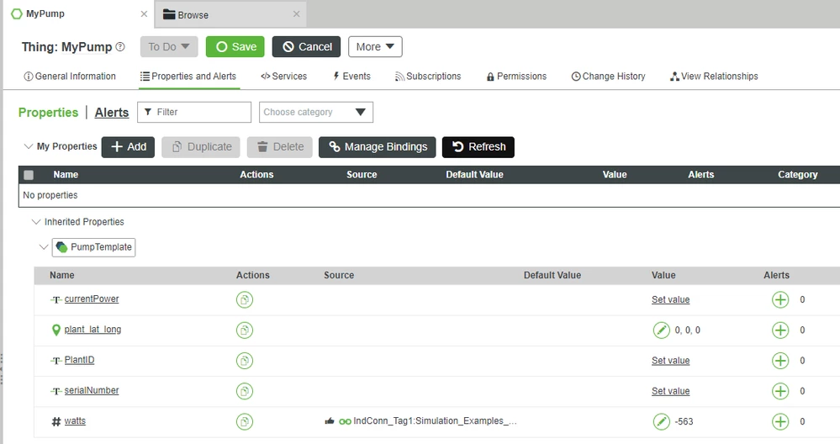Switch to the Alerts view link
Image resolution: width=840 pixels, height=444 pixels.
coord(112,113)
